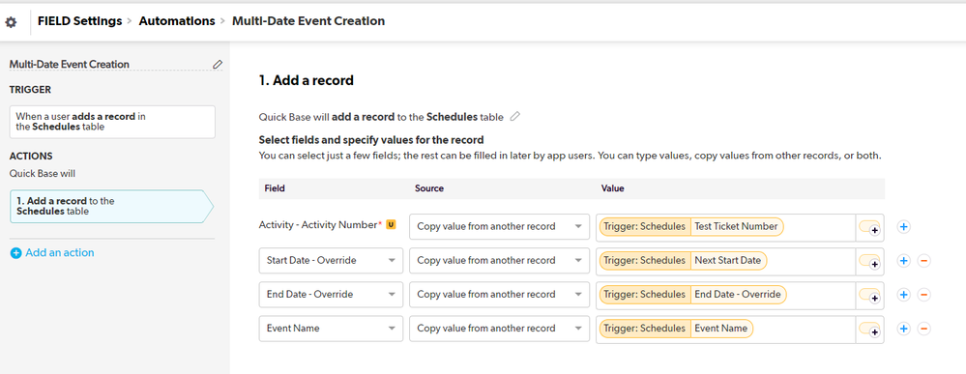The image size is (966, 374).
Task: Click the settings gear icon
Action: 11,22
